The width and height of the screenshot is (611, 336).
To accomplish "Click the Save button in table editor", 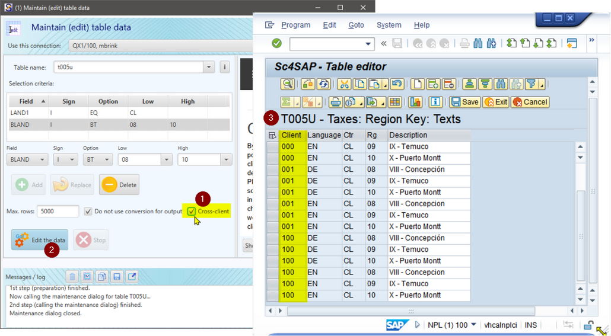I will tap(464, 102).
